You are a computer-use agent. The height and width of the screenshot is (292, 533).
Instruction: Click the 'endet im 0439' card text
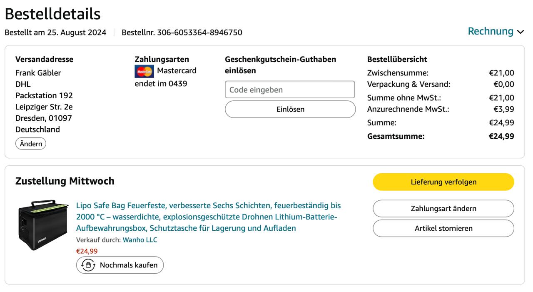161,84
